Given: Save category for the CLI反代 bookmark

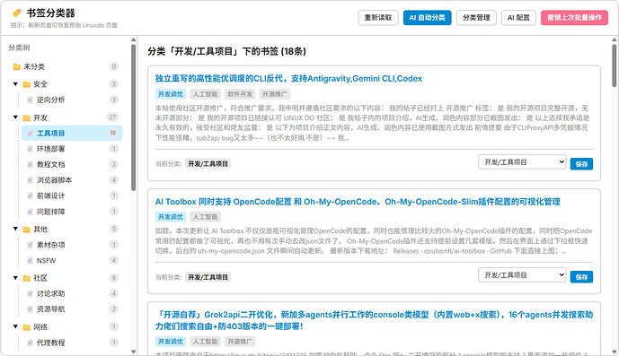Looking at the screenshot, I should 581,164.
